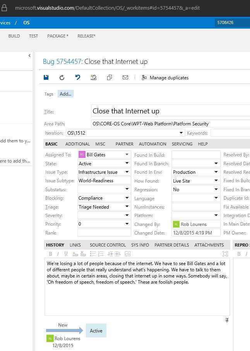The height and width of the screenshot is (351, 250).
Task: Open the Substatus dropdown
Action: (127, 189)
